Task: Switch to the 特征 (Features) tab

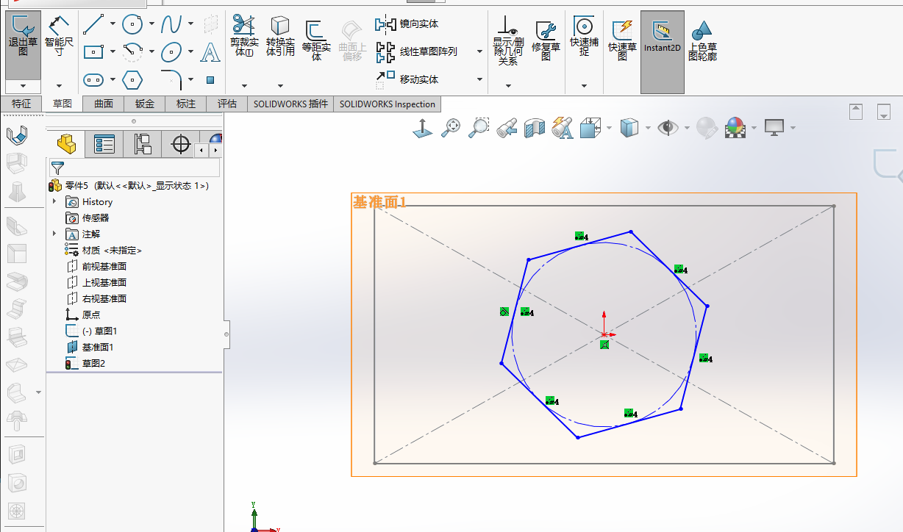Action: (x=21, y=104)
